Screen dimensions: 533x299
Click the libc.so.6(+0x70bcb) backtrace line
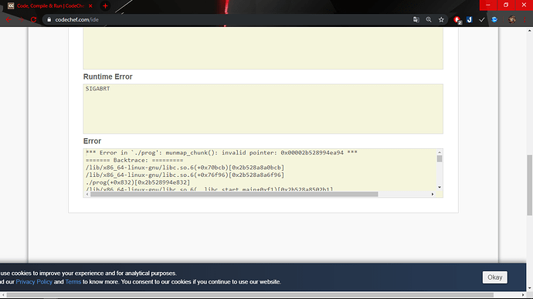185,168
